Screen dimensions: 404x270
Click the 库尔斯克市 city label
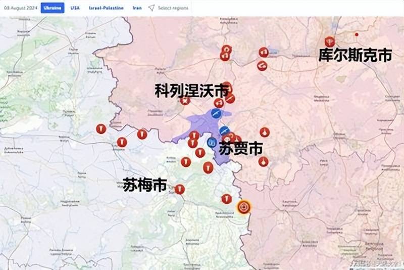(356, 55)
